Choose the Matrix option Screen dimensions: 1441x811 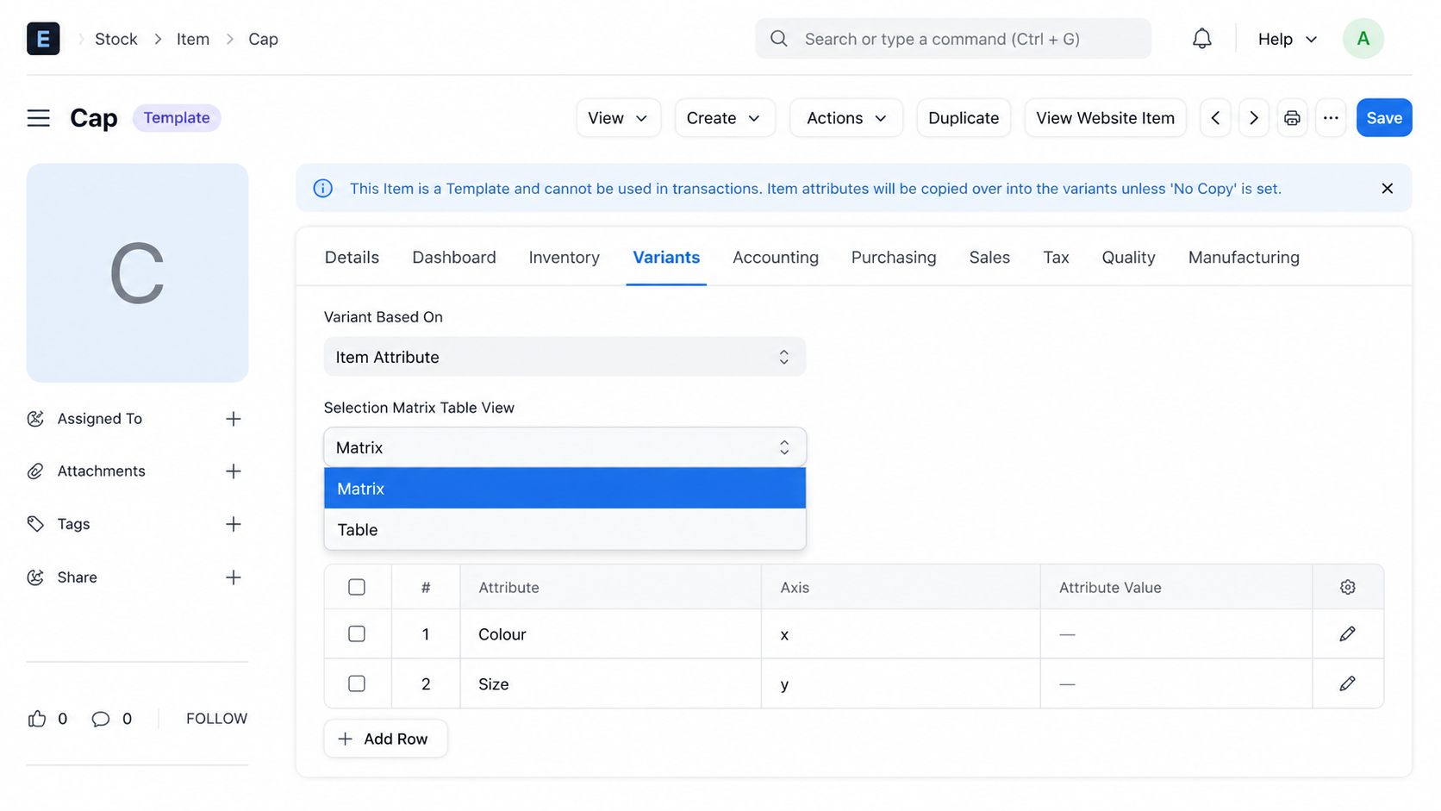pos(565,489)
